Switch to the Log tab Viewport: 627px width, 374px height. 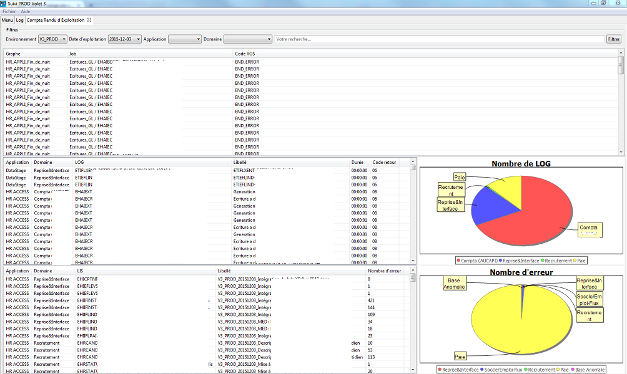click(19, 20)
